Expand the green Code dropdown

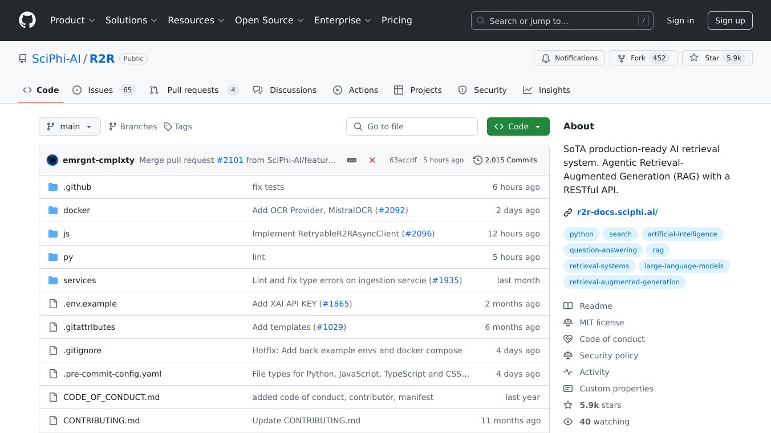point(518,126)
